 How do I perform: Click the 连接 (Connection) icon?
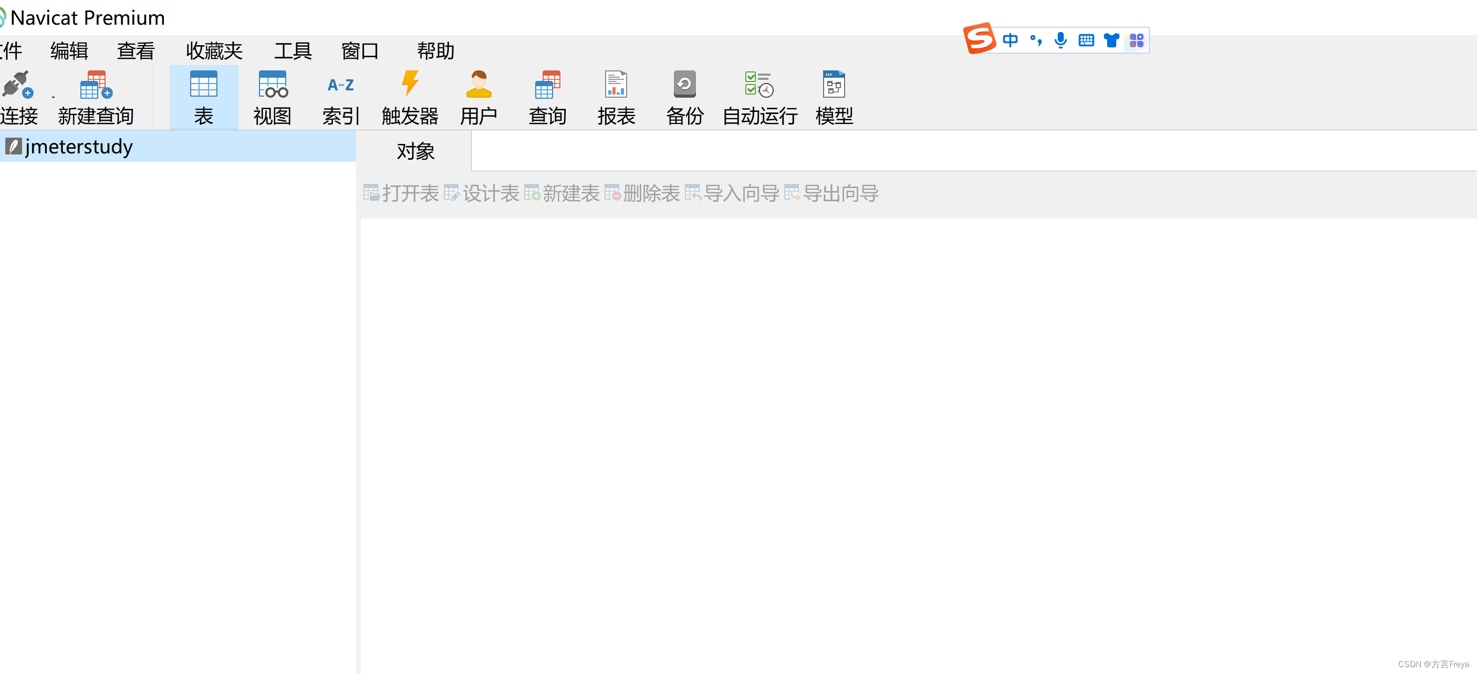point(19,96)
